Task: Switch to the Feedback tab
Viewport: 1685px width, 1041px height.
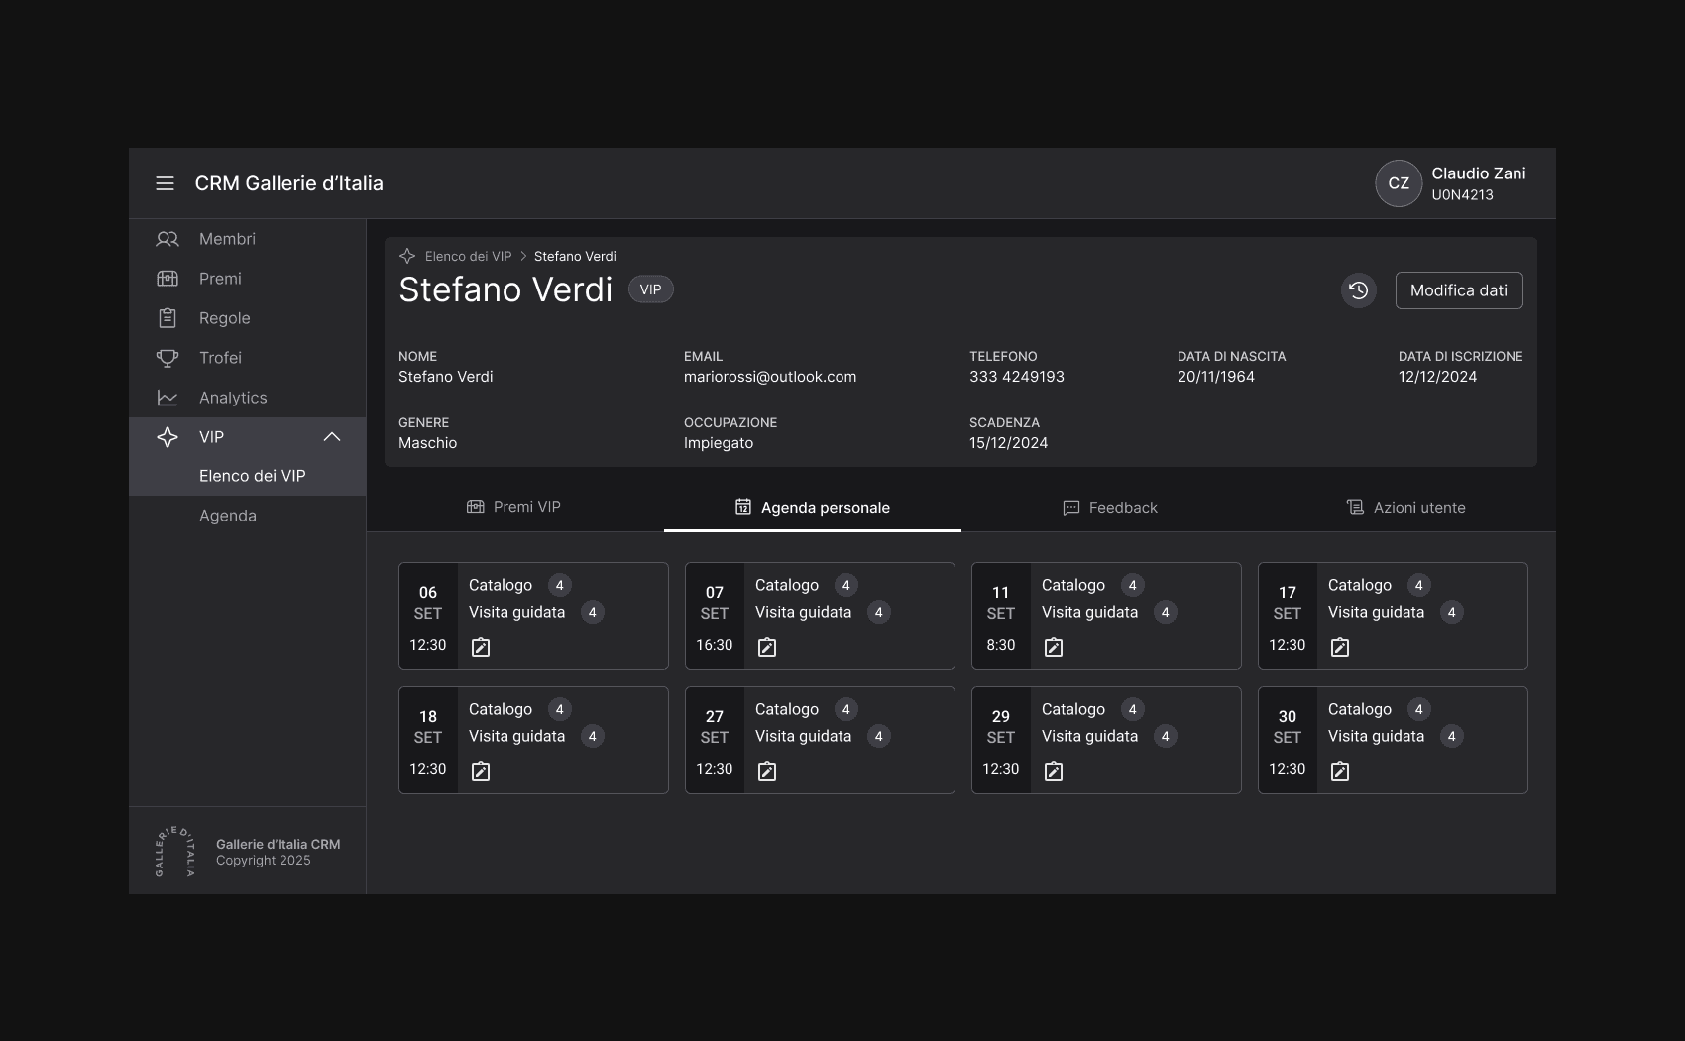Action: (x=1110, y=507)
